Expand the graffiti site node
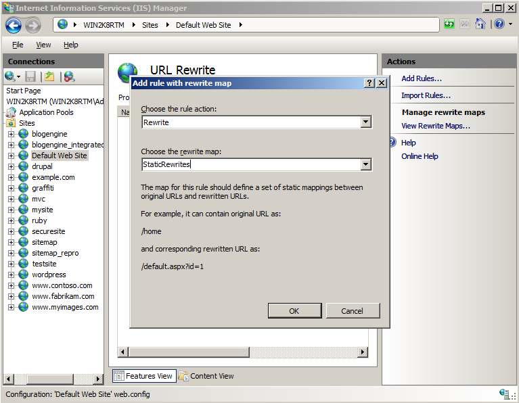 (x=12, y=188)
